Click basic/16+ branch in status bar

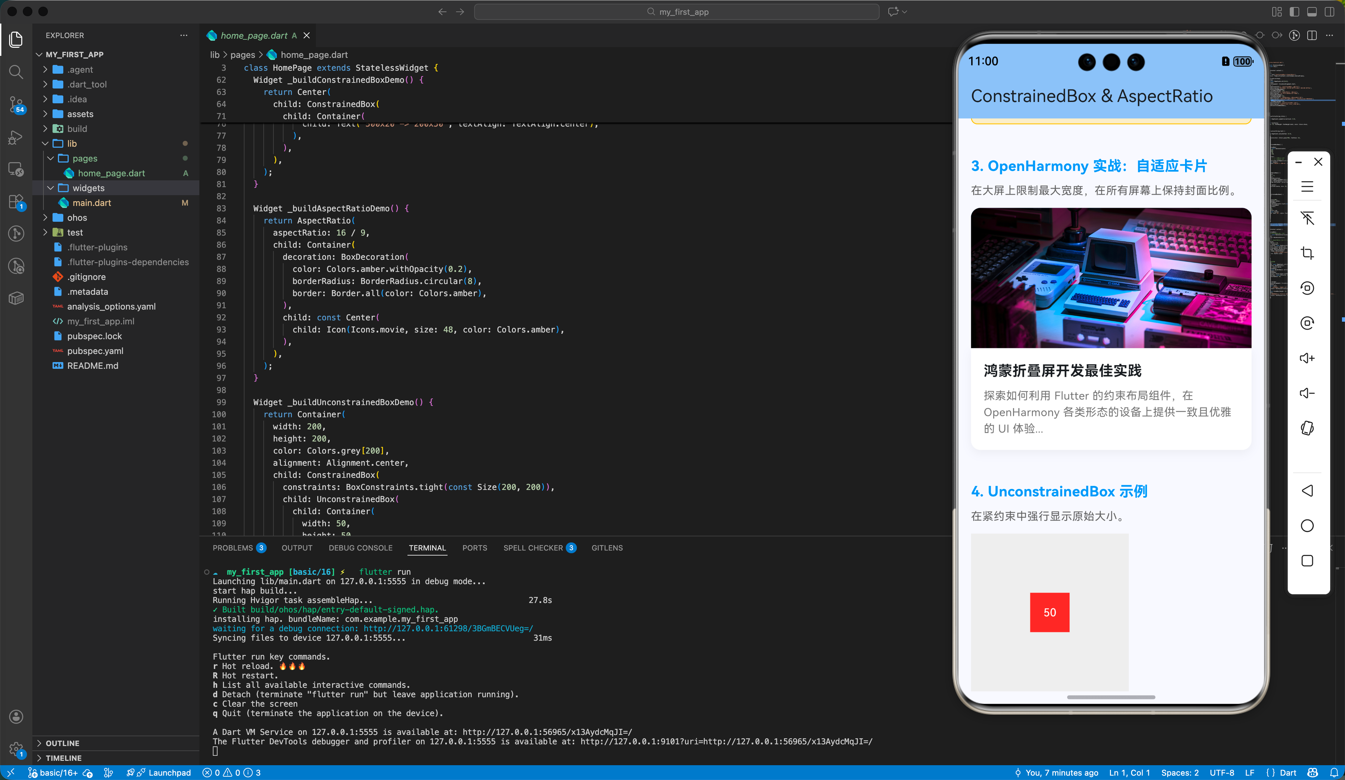(x=58, y=773)
